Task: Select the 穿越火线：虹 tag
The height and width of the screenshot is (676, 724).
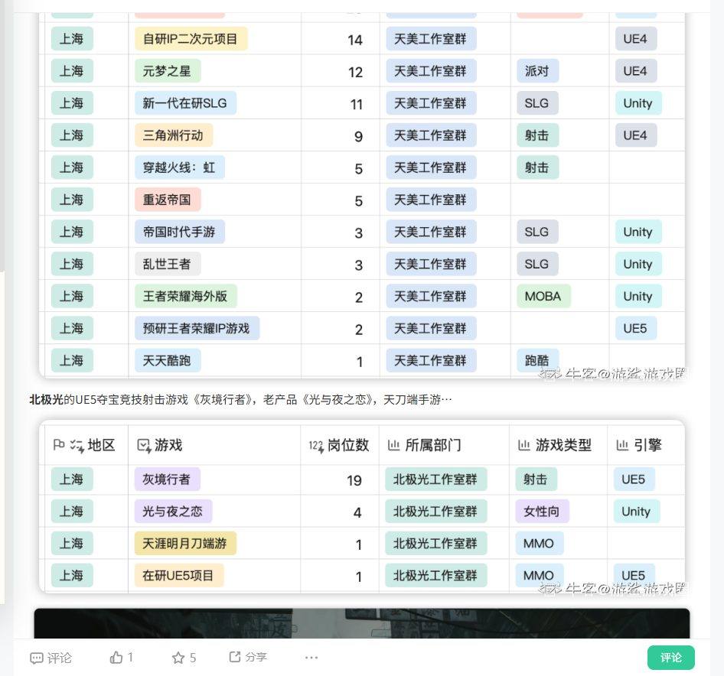Action: (180, 167)
